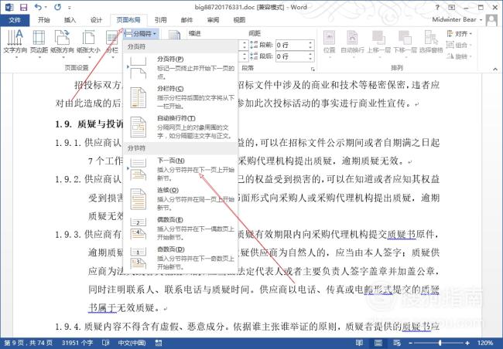
Task: Open the Word application icon menu
Action: coord(9,7)
